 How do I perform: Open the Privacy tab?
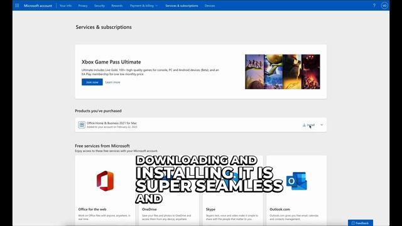click(83, 6)
